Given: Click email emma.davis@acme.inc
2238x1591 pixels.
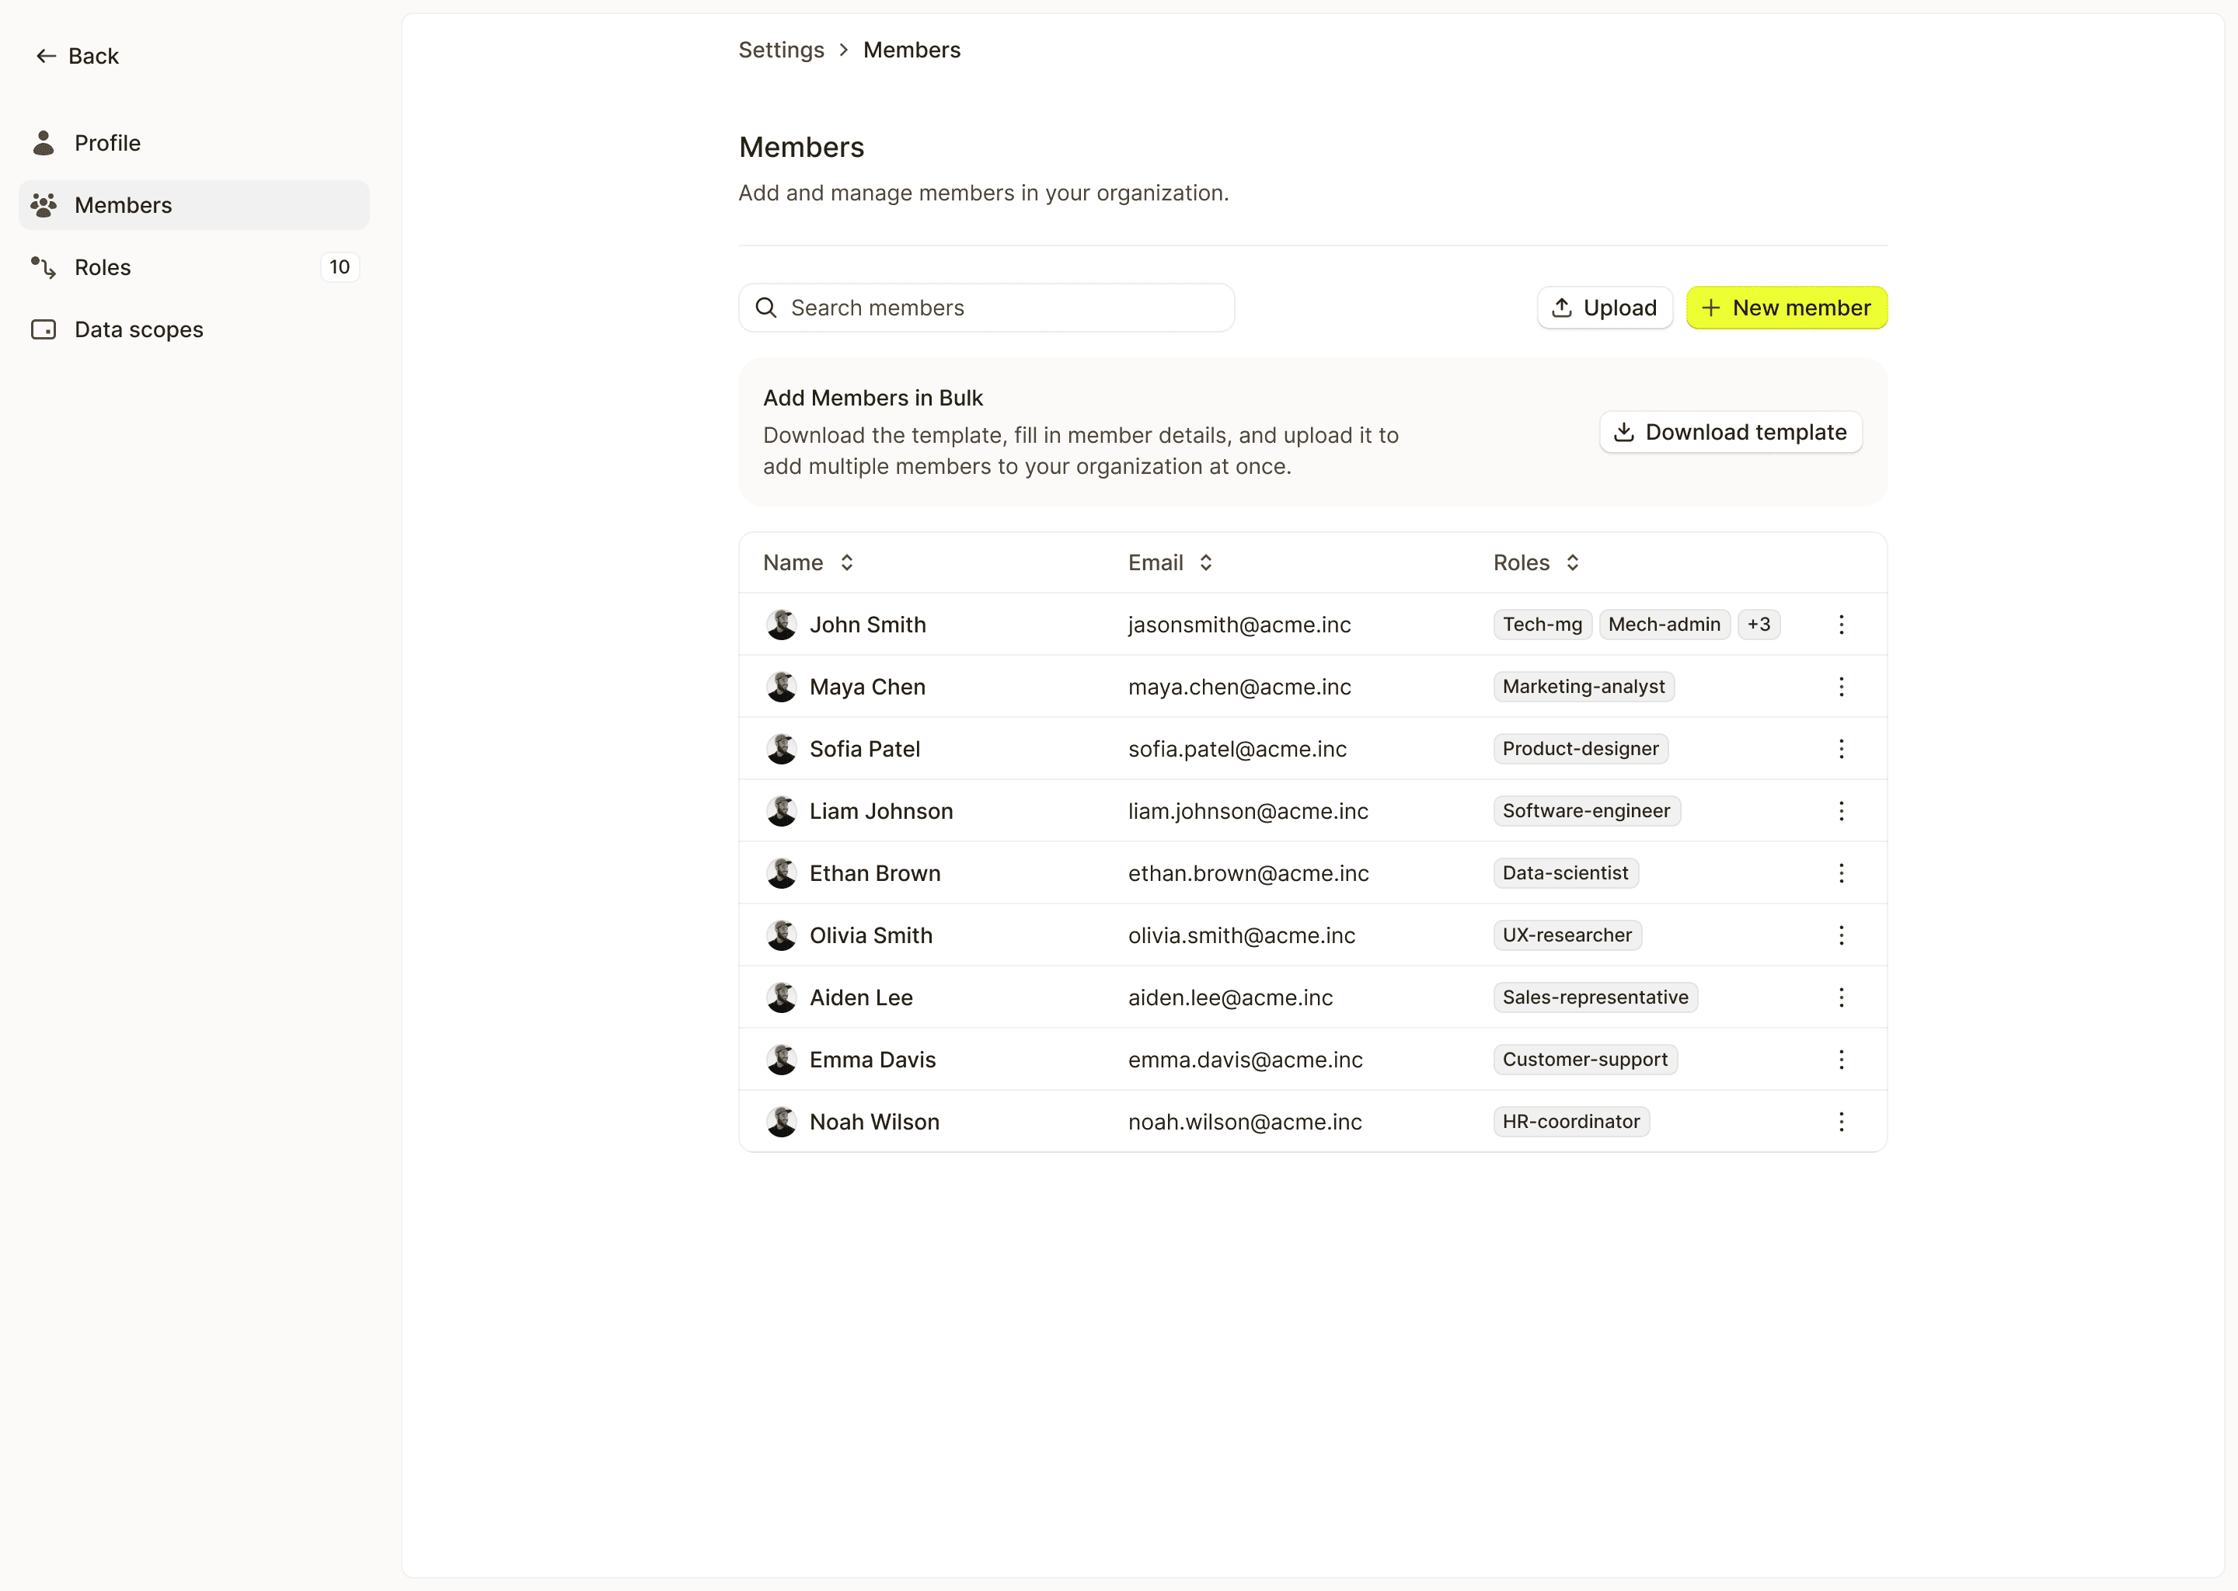Looking at the screenshot, I should pyautogui.click(x=1246, y=1060).
